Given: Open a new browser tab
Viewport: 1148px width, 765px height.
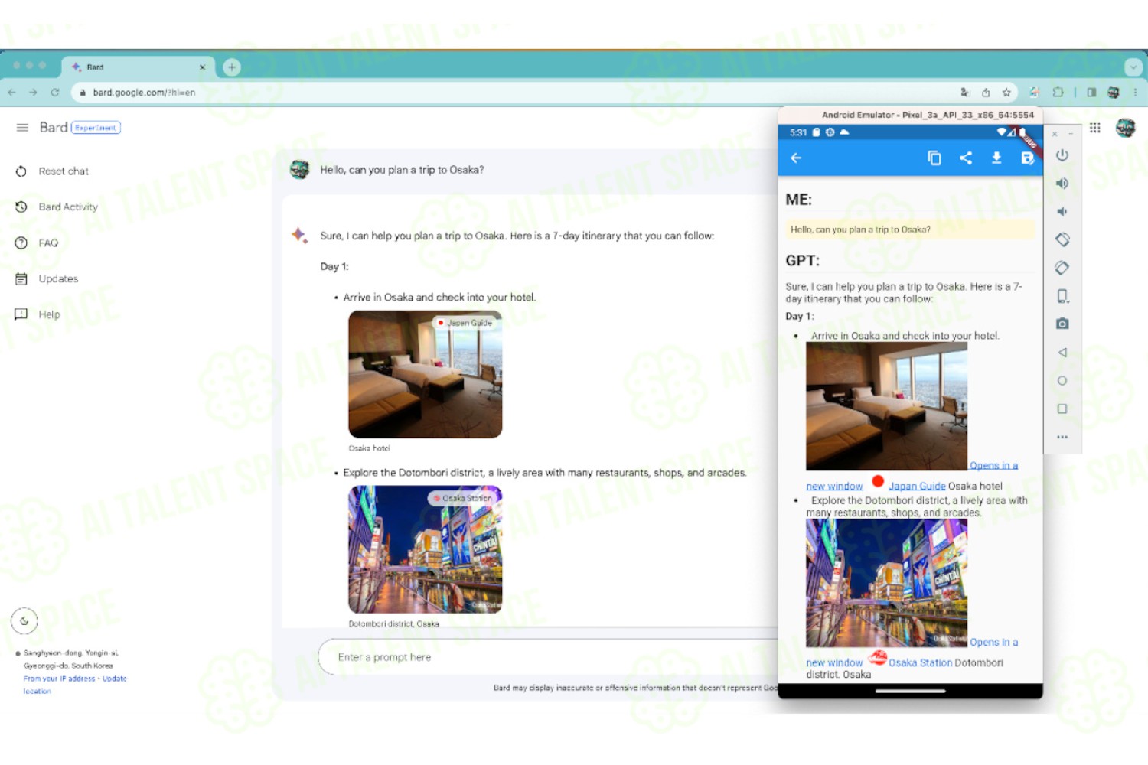Looking at the screenshot, I should [x=232, y=67].
